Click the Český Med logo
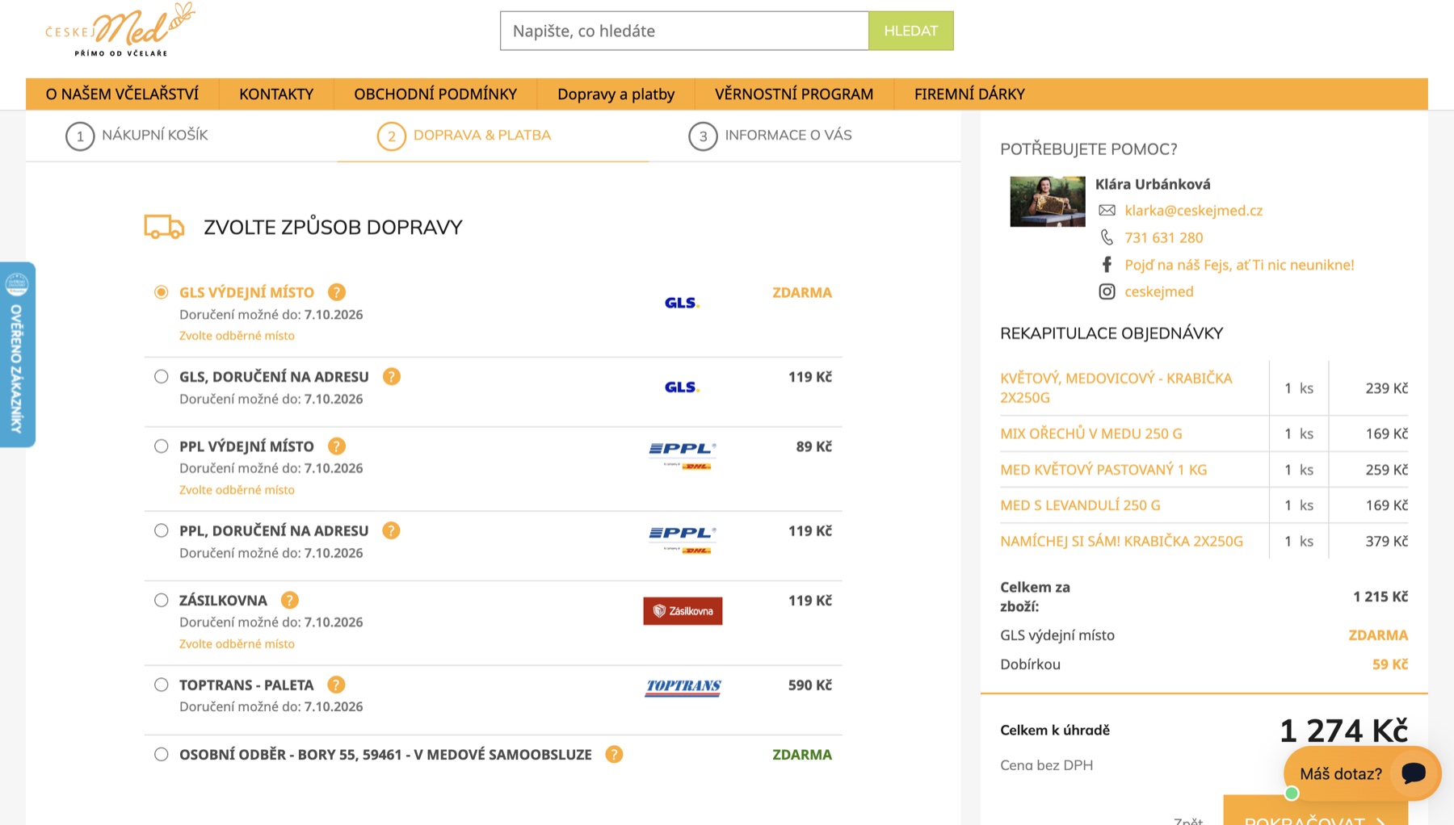The height and width of the screenshot is (825, 1454). click(x=120, y=30)
